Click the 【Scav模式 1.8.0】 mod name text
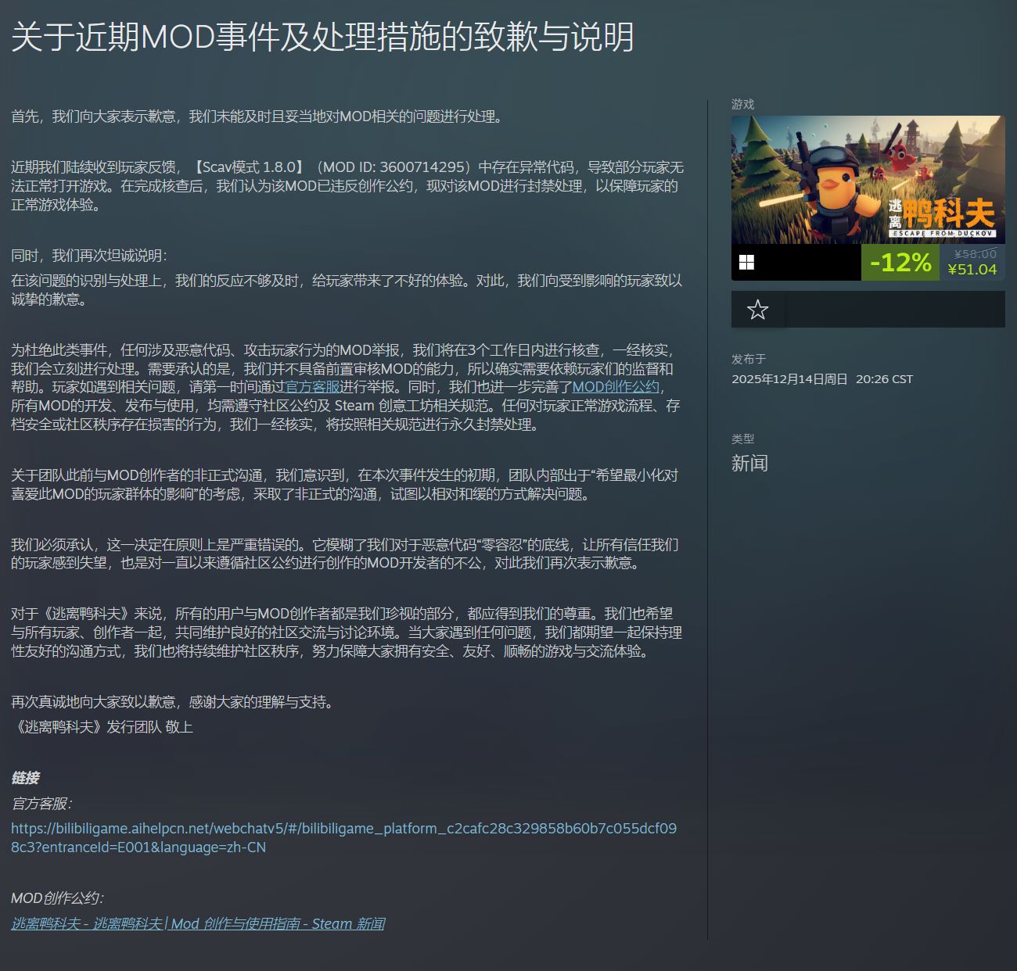Image resolution: width=1017 pixels, height=971 pixels. click(x=248, y=167)
